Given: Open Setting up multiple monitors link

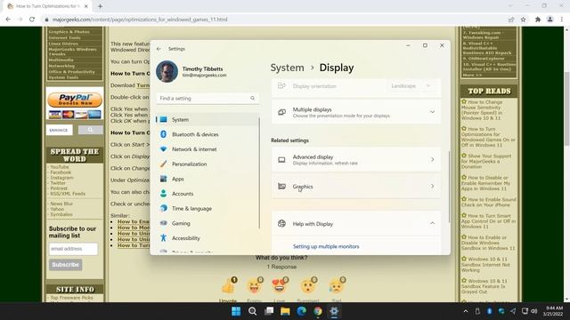Looking at the screenshot, I should click(x=326, y=246).
